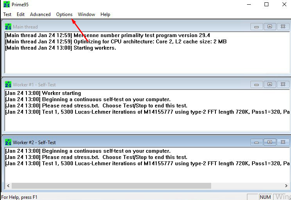Screen dimensions: 291x200
Task: Maximize the Worker #2 Self-Test window
Action: [270, 143]
